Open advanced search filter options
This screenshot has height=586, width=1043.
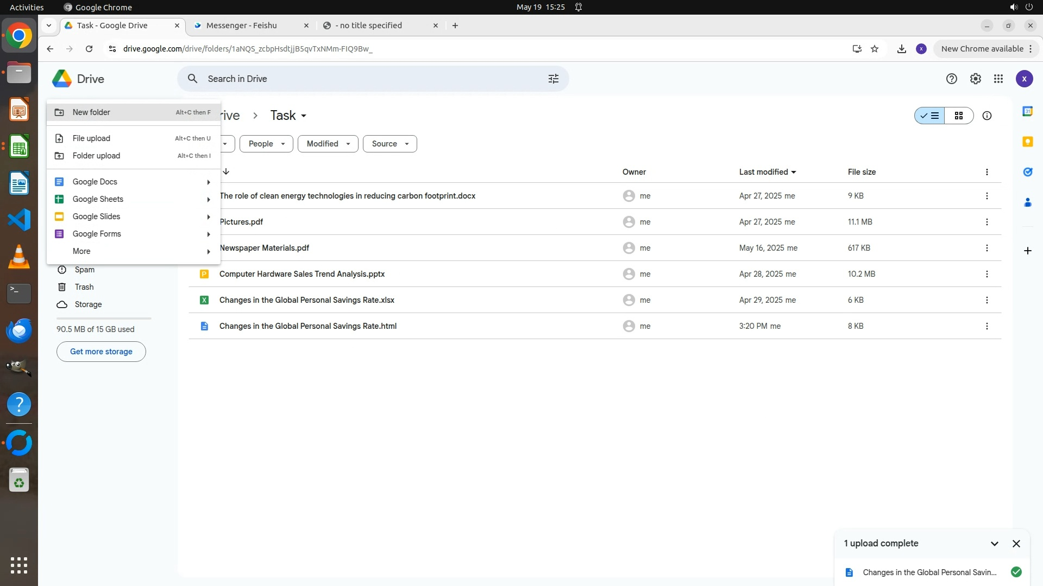[553, 79]
